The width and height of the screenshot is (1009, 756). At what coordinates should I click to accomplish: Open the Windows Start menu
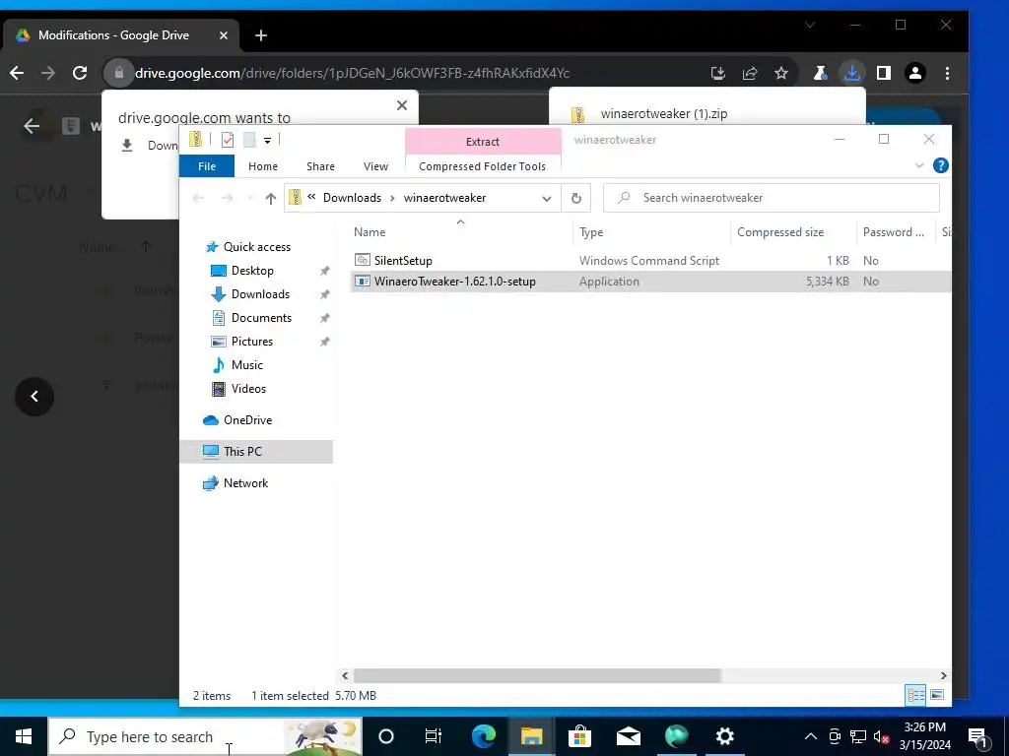[24, 736]
